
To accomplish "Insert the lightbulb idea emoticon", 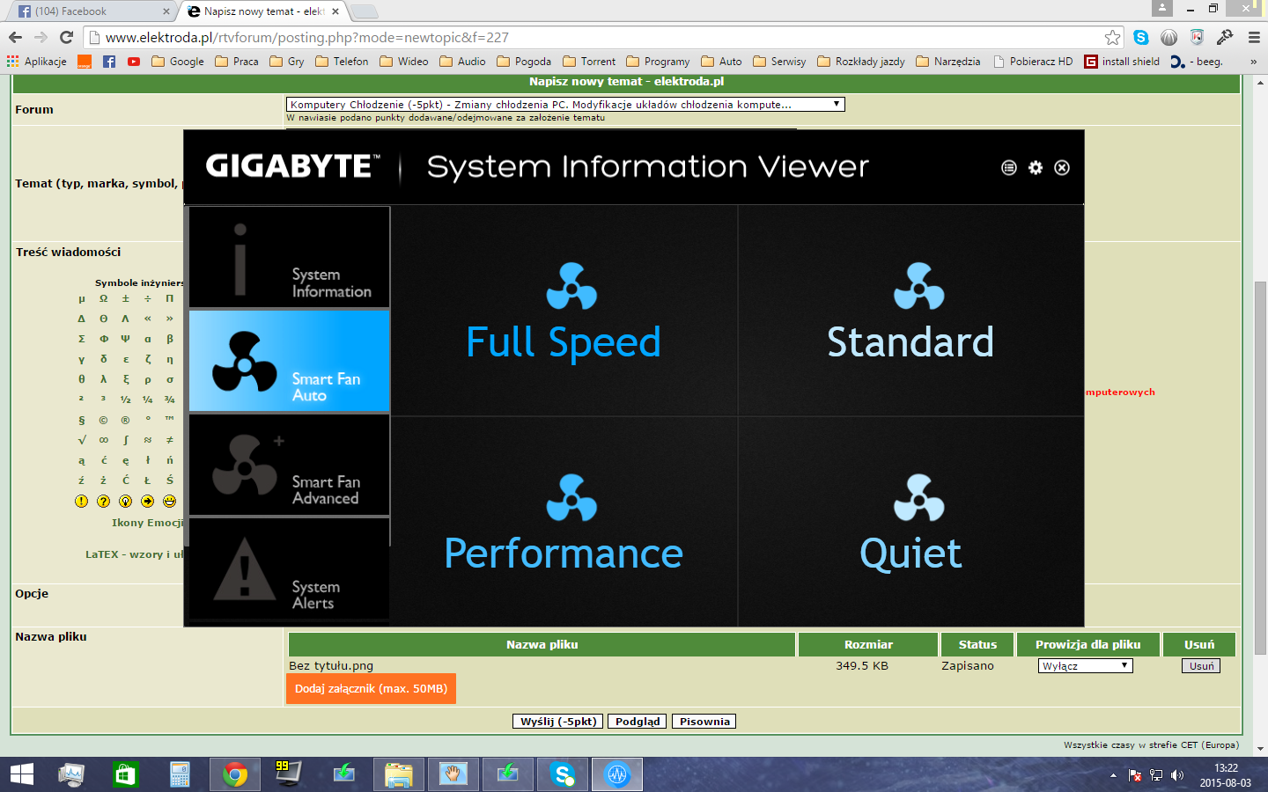I will [125, 501].
